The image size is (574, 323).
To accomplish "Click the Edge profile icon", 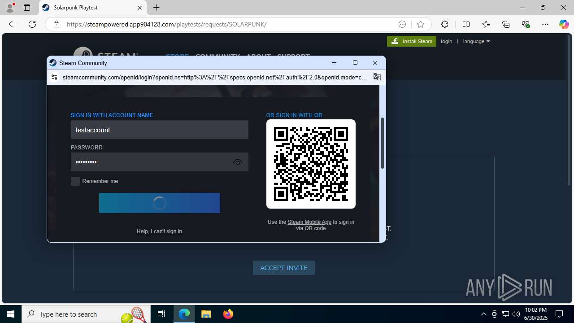I will click(x=10, y=8).
